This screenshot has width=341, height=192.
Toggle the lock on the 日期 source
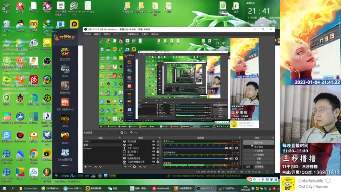pos(158,145)
